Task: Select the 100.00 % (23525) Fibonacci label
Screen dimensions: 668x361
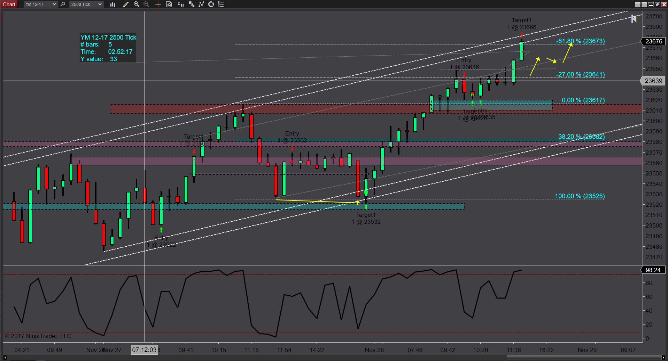Action: pyautogui.click(x=580, y=196)
